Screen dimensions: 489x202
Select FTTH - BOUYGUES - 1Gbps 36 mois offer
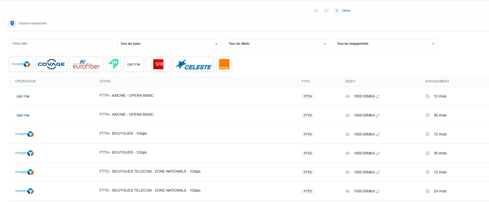tap(123, 153)
